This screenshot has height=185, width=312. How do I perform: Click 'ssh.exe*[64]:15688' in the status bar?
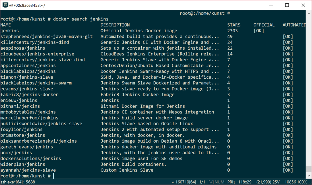click(x=18, y=182)
